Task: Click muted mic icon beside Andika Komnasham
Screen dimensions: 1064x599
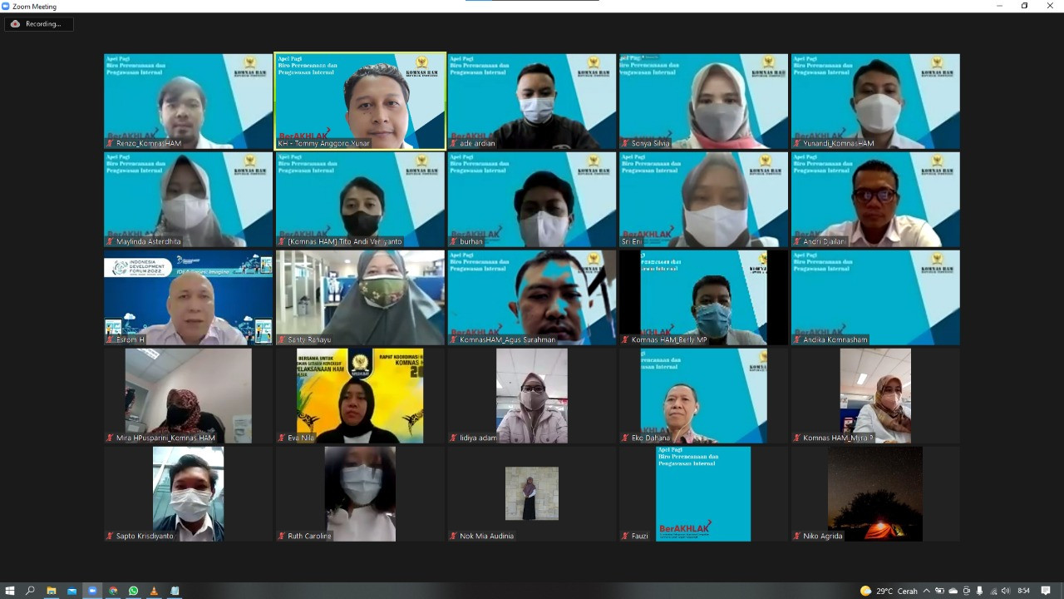Action: 797,339
